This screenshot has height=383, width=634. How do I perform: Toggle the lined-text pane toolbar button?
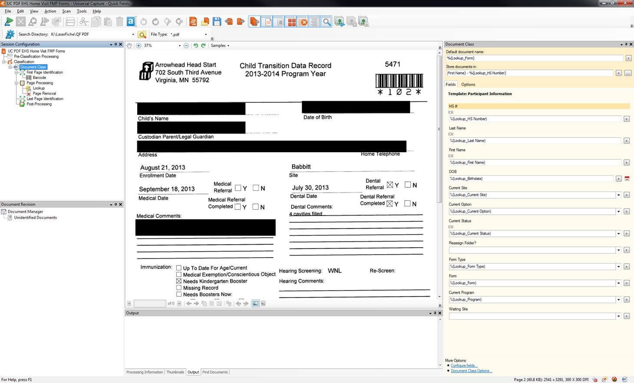pos(314,21)
